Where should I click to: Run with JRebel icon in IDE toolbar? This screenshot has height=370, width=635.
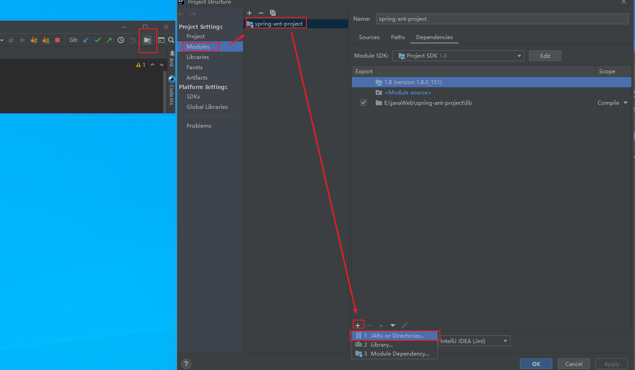(x=34, y=40)
